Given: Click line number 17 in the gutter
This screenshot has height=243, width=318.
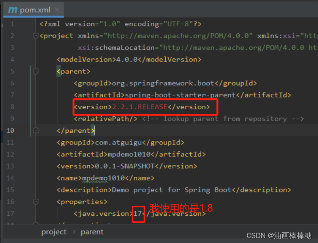Looking at the screenshot, I should [x=10, y=213].
